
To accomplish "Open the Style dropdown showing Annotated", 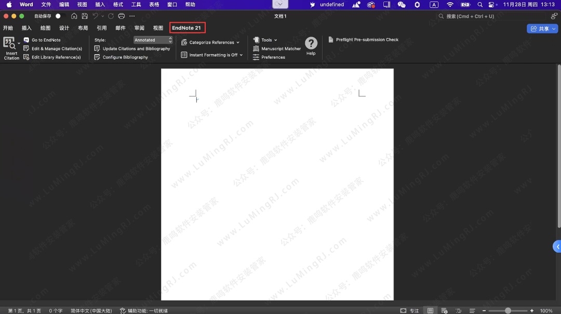I will [153, 40].
